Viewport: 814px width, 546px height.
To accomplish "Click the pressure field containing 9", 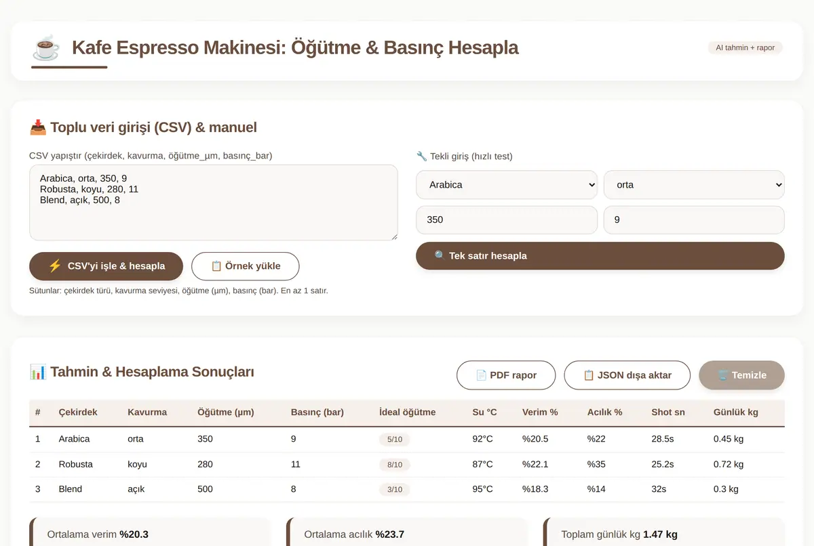I will pyautogui.click(x=694, y=220).
